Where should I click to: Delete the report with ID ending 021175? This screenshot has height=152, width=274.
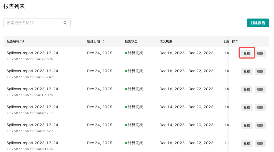[x=260, y=143]
